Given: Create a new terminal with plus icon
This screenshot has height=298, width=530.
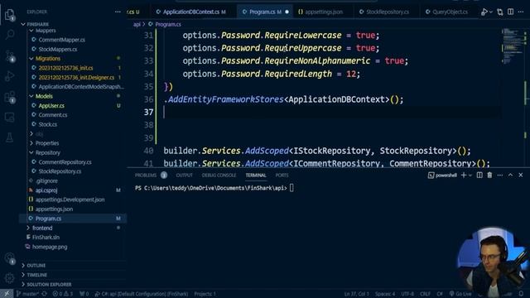Looking at the screenshot, I should point(464,175).
